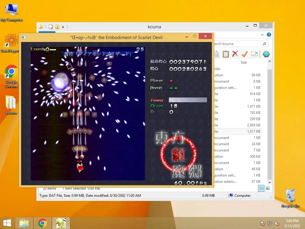Launch Google Chrome from the desktop shortcut
The height and width of the screenshot is (229, 305).
11,76
